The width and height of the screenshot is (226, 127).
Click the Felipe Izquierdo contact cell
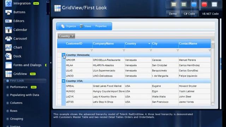click(195, 76)
